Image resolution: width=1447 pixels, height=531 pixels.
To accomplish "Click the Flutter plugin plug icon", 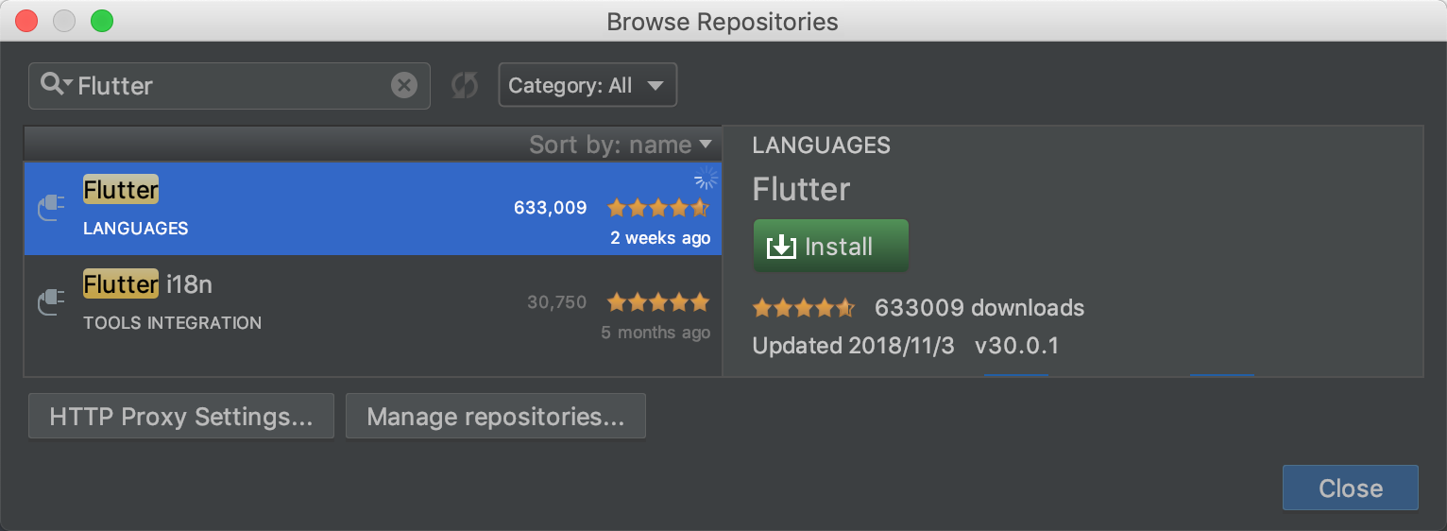I will [51, 207].
